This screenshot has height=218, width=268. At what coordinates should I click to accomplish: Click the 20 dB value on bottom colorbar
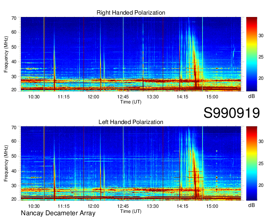coord(261,185)
